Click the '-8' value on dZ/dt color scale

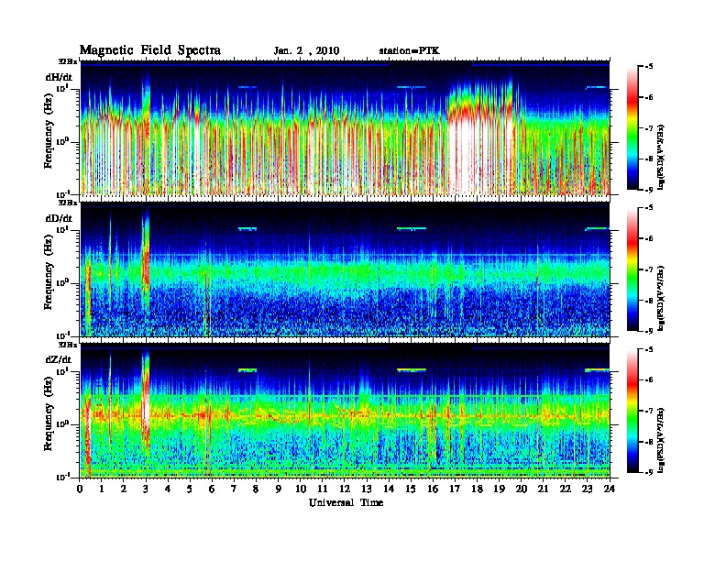[649, 442]
